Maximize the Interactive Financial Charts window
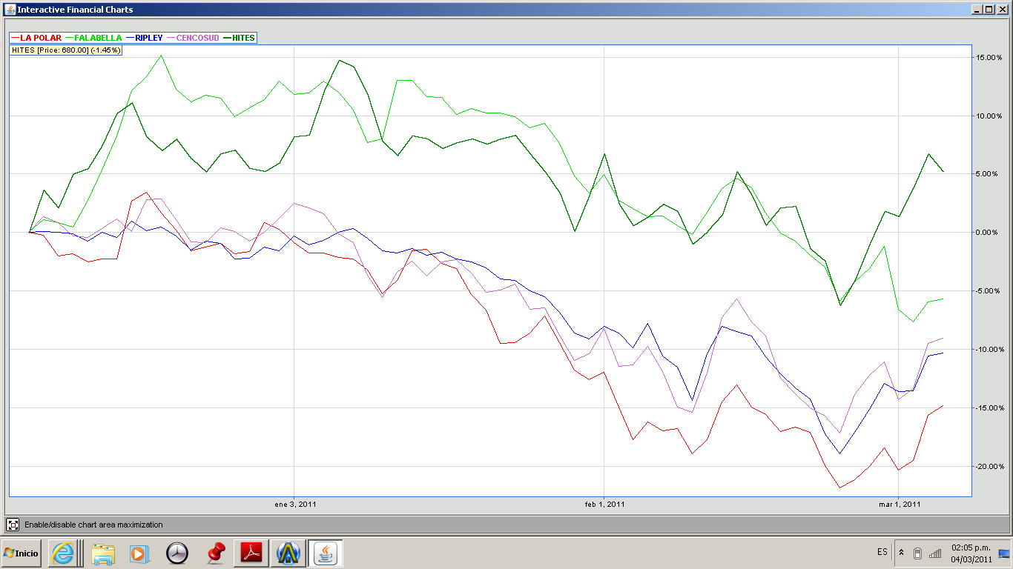Viewport: 1013px width, 569px height. (989, 10)
